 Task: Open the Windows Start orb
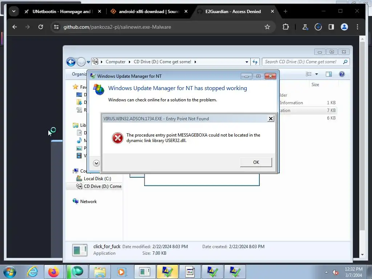(10, 272)
